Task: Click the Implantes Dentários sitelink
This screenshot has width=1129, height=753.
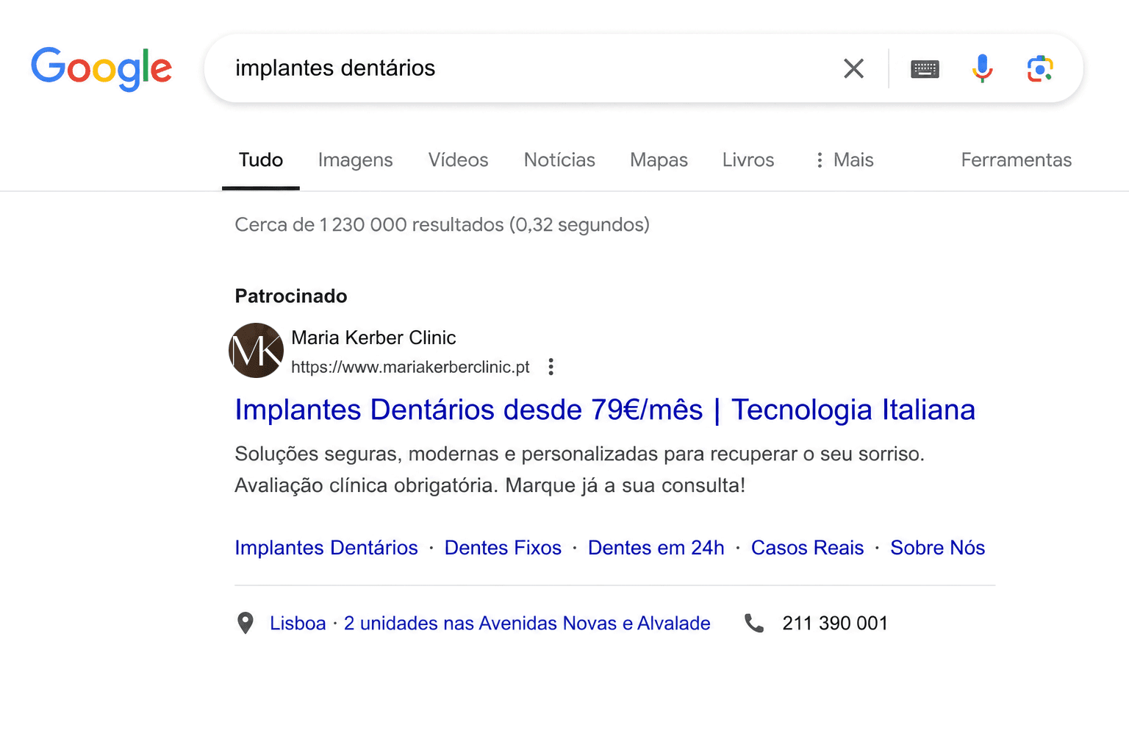Action: pyautogui.click(x=326, y=548)
